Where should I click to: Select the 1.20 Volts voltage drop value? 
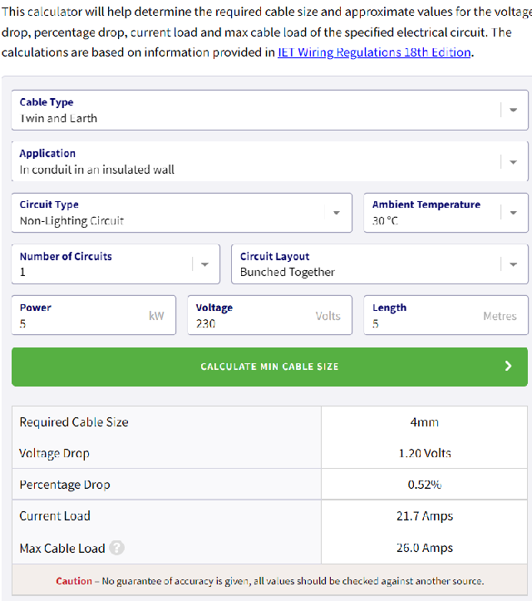424,454
